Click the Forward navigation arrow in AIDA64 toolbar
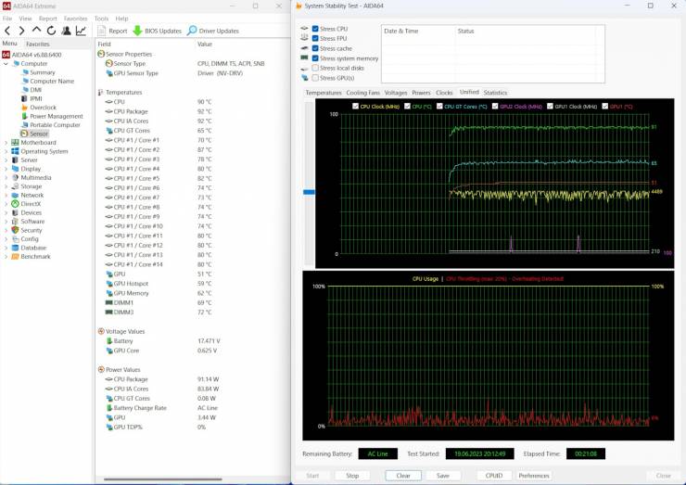This screenshot has height=485, width=686. [21, 31]
